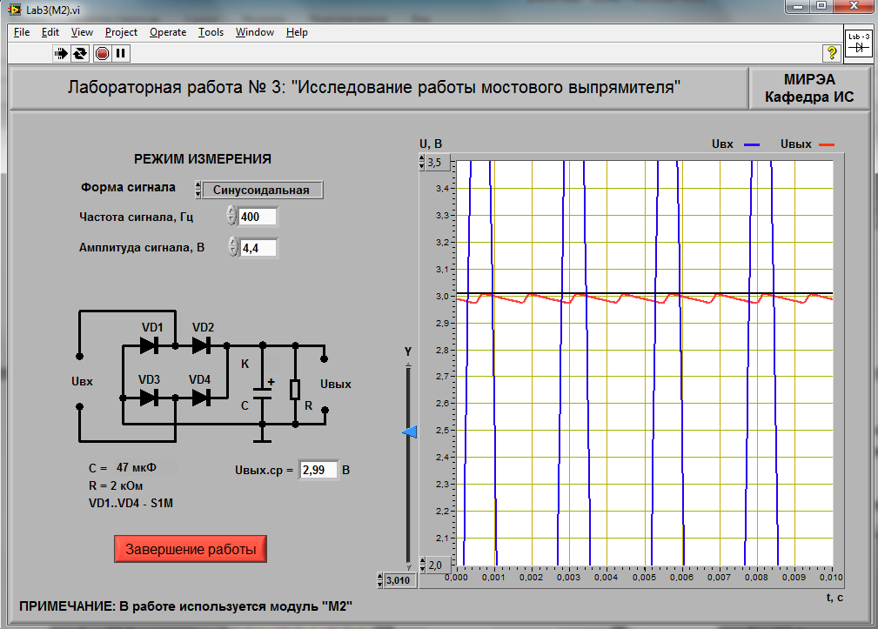Click the VD2 diode symbol
Image resolution: width=878 pixels, height=629 pixels.
(x=202, y=346)
